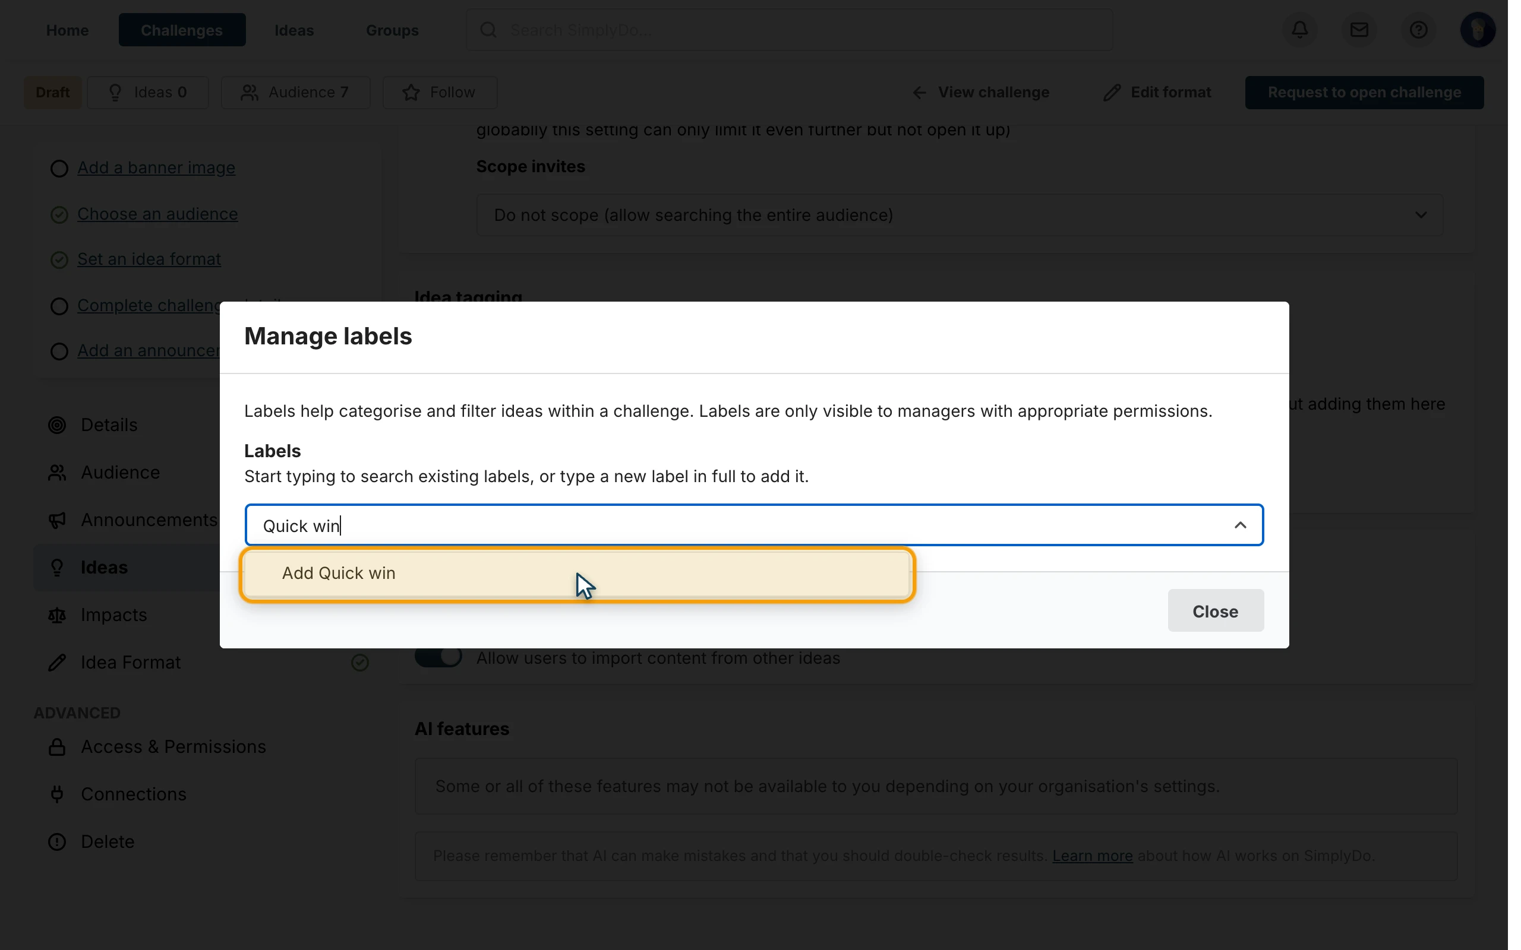The height and width of the screenshot is (950, 1521).
Task: Click the Idea Format completed checkmark icon
Action: [x=359, y=662]
